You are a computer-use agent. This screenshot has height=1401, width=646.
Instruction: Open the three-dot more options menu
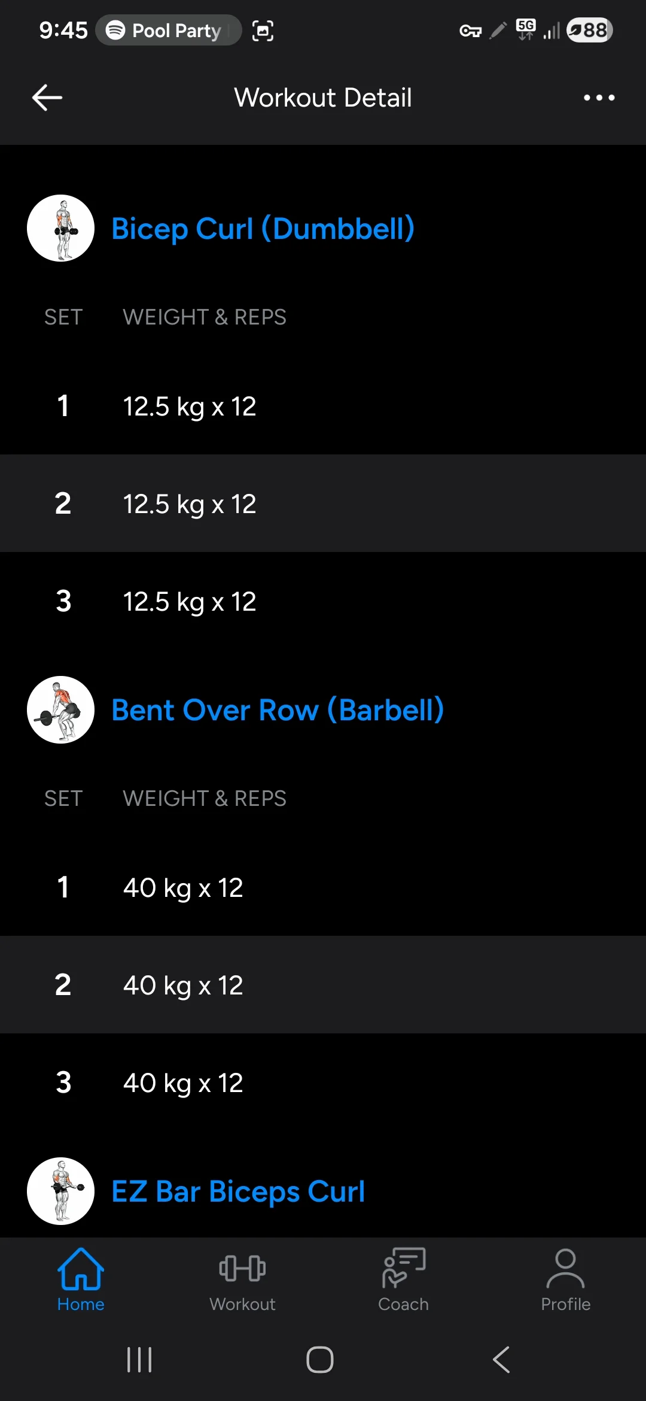[x=599, y=98]
